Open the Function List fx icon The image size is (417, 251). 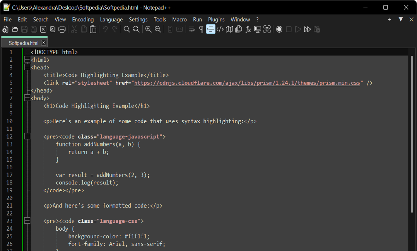click(248, 29)
